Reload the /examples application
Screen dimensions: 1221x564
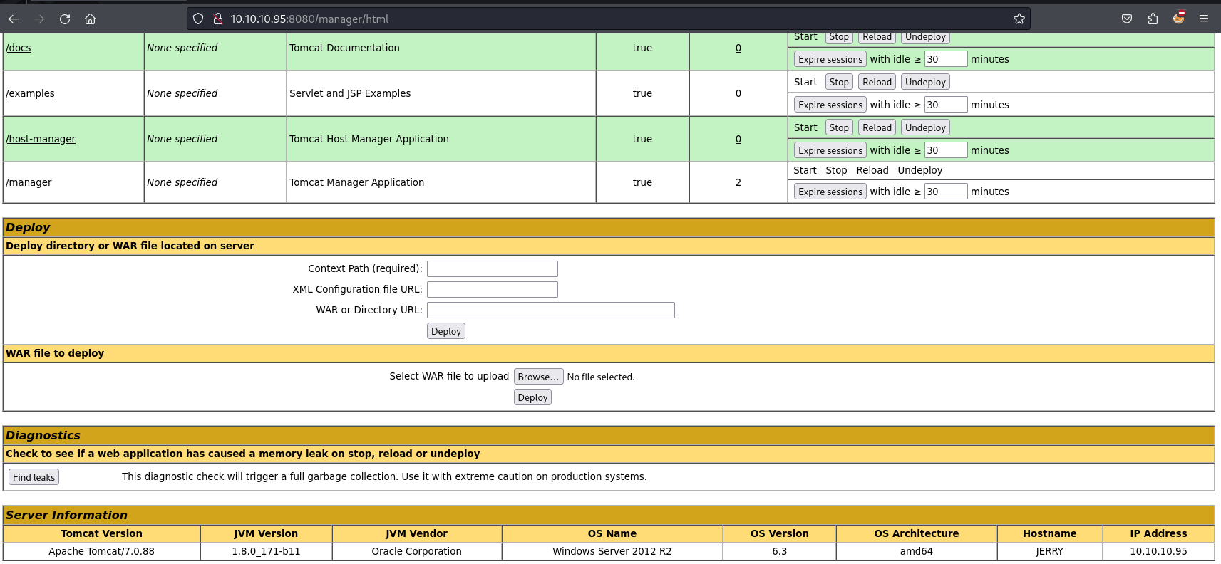click(877, 82)
